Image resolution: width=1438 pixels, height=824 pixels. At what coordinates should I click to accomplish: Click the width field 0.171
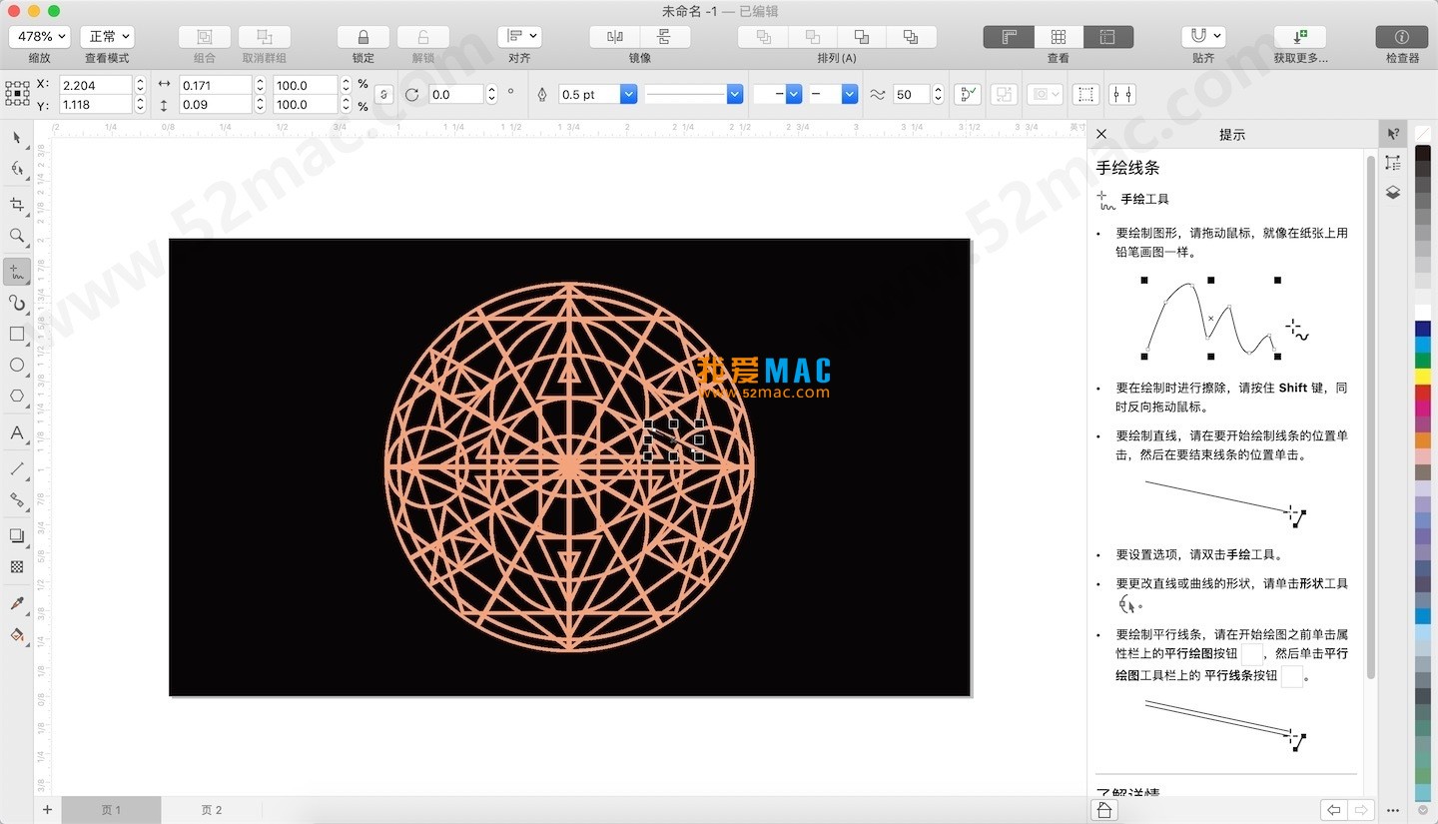coord(215,85)
